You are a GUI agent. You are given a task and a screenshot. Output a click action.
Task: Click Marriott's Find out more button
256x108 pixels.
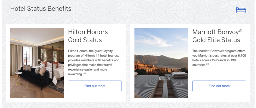219,86
